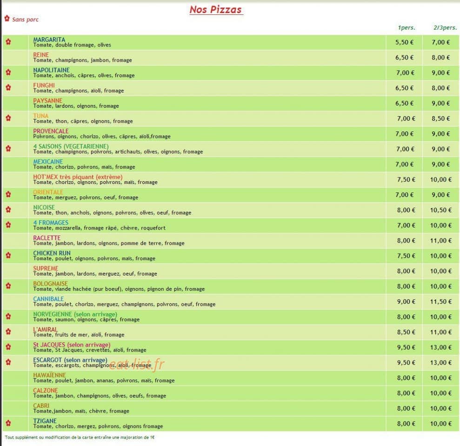Click the flower icon beside TUNA
Image resolution: width=460 pixels, height=446 pixels.
(8, 118)
